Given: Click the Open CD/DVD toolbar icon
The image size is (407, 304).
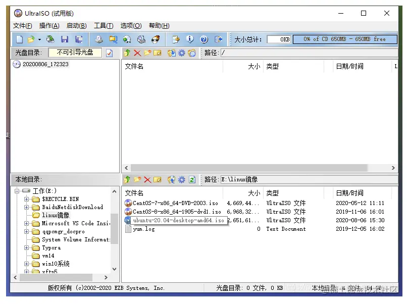Looking at the screenshot, I should coord(50,39).
